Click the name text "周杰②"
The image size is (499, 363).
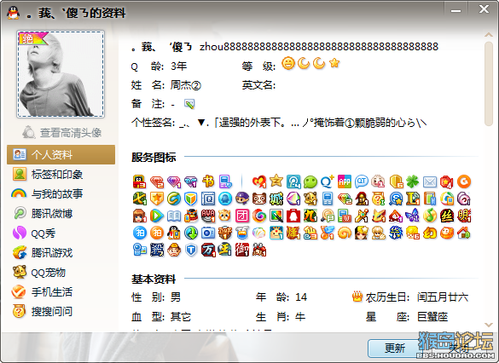pyautogui.click(x=186, y=85)
